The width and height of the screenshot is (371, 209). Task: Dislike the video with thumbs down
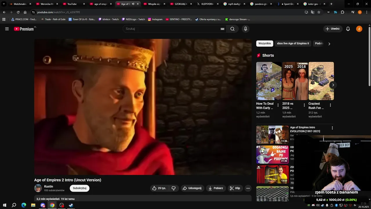[174, 188]
